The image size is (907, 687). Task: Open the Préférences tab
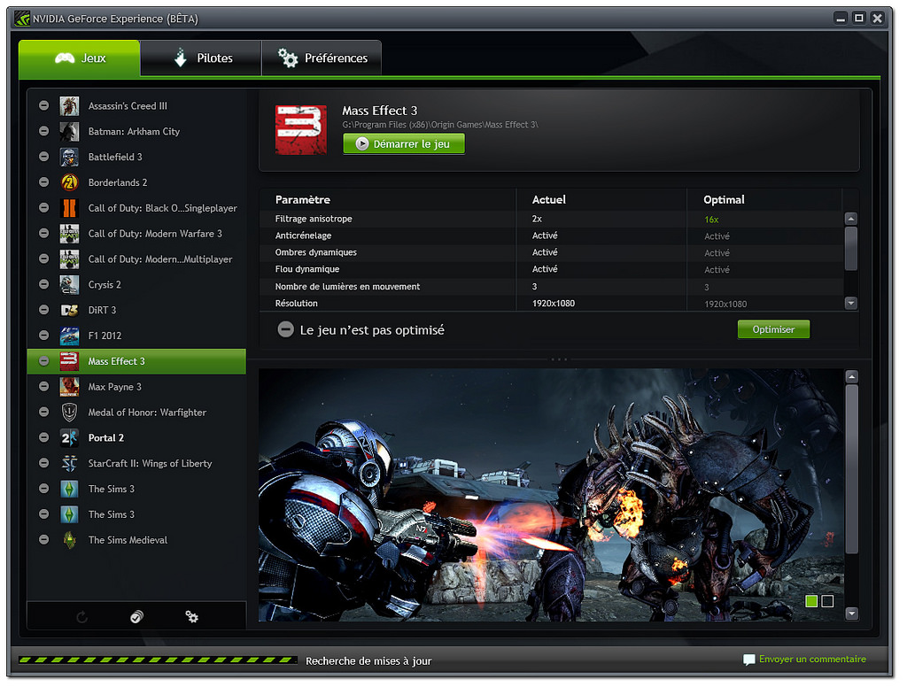tap(322, 58)
